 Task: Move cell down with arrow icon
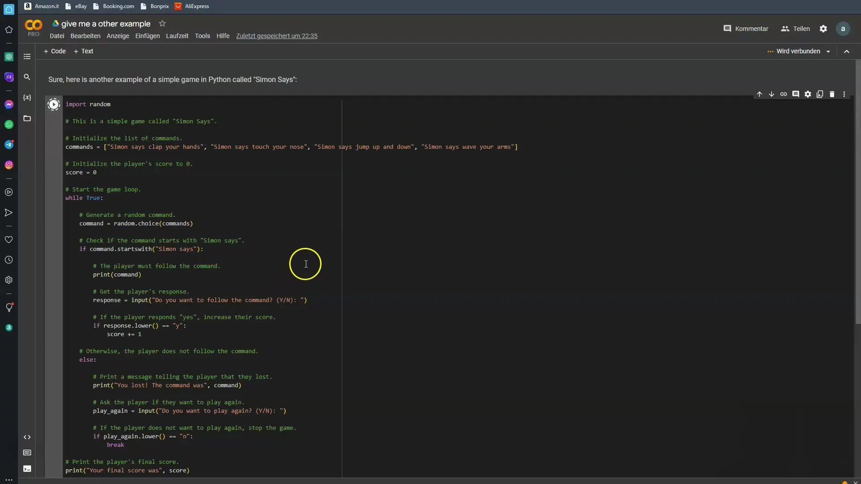[x=771, y=94]
